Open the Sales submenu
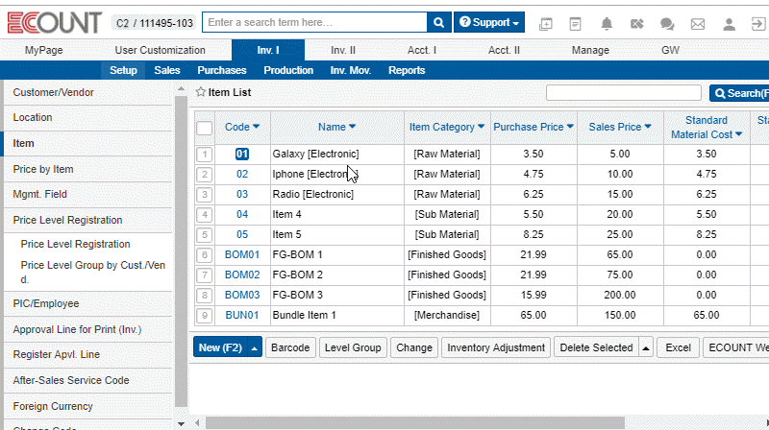 click(166, 70)
